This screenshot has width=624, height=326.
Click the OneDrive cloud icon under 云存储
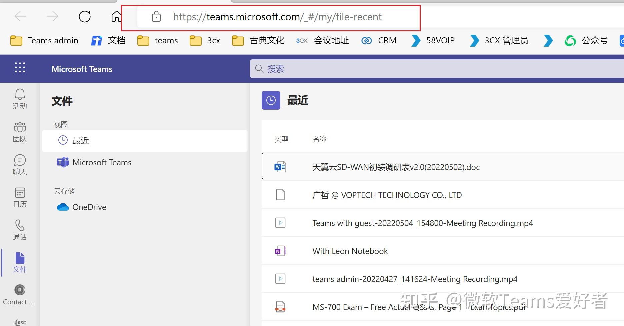(63, 207)
